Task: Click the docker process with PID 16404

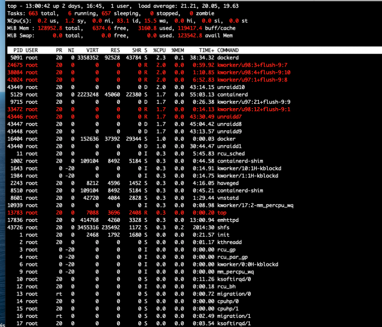Action: click(226, 139)
